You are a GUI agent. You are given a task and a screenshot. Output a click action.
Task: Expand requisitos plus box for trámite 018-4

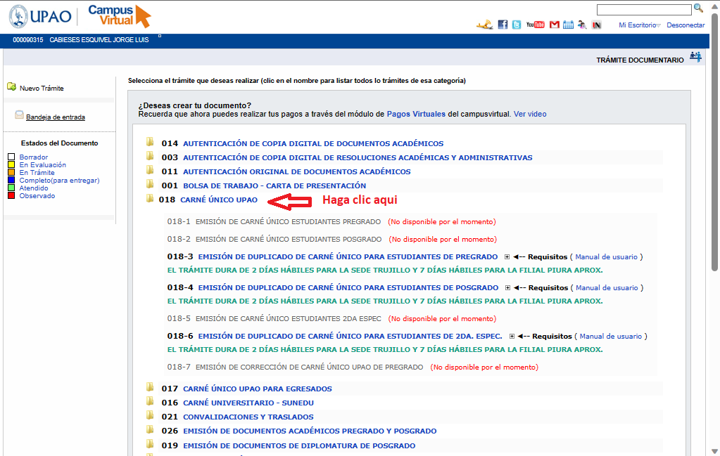(x=507, y=288)
